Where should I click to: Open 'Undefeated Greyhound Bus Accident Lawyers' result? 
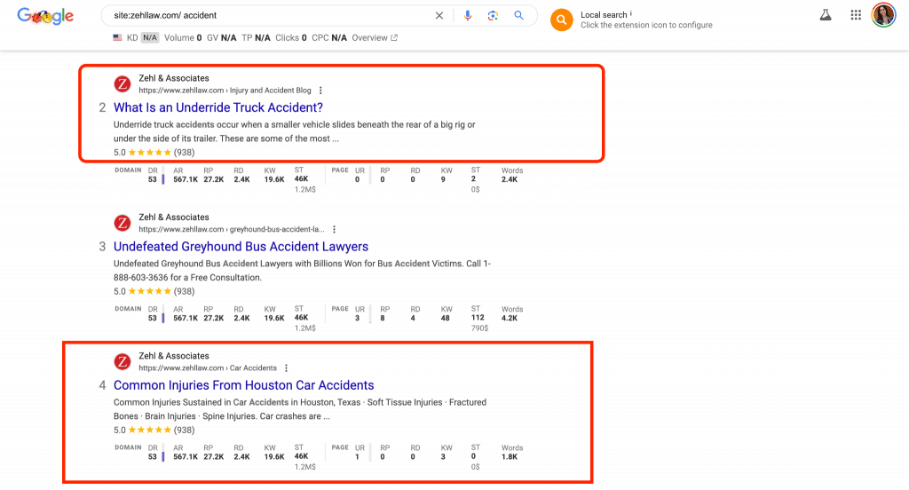click(241, 247)
